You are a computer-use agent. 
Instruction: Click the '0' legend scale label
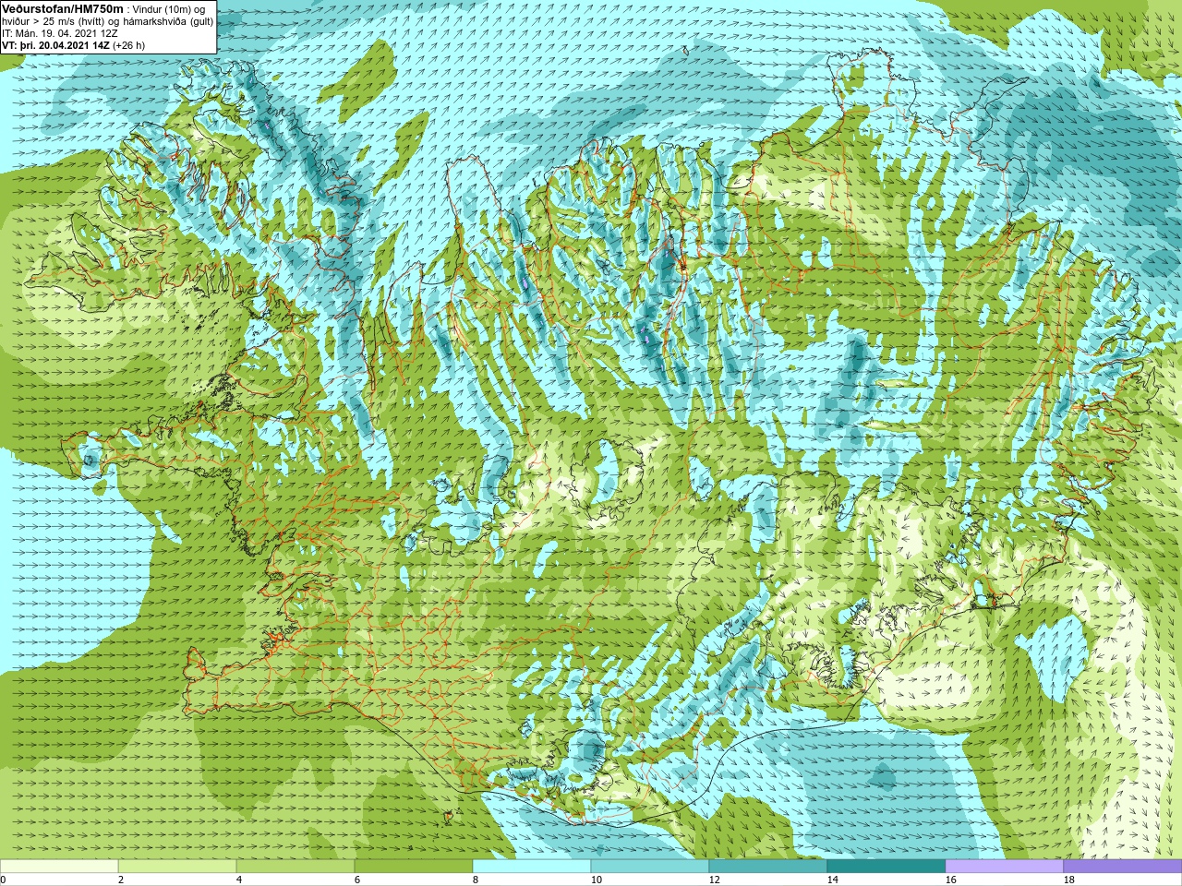point(4,880)
